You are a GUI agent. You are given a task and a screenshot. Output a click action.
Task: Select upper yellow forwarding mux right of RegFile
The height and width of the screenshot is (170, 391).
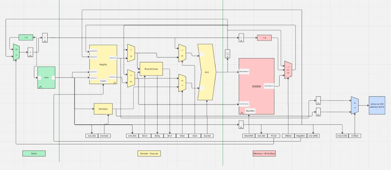[131, 53]
